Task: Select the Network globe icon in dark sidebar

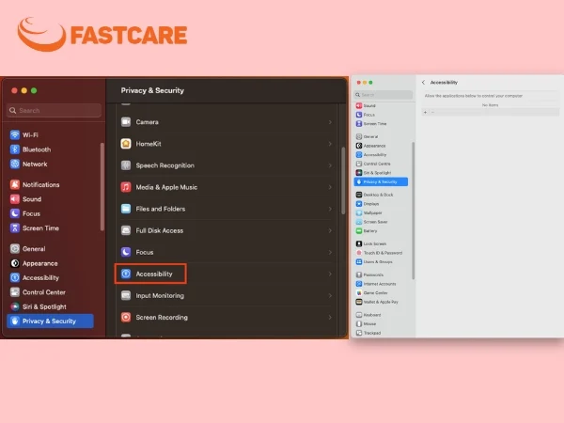Action: (x=15, y=164)
